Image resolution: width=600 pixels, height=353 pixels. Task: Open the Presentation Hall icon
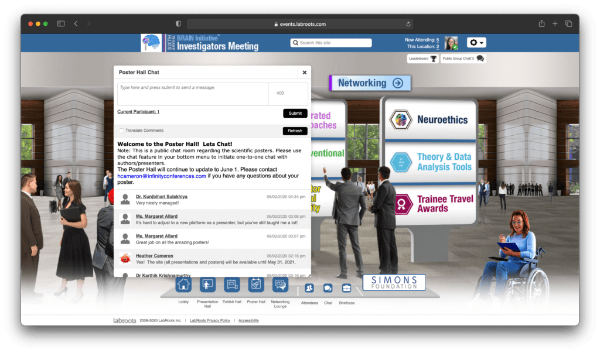(x=207, y=285)
